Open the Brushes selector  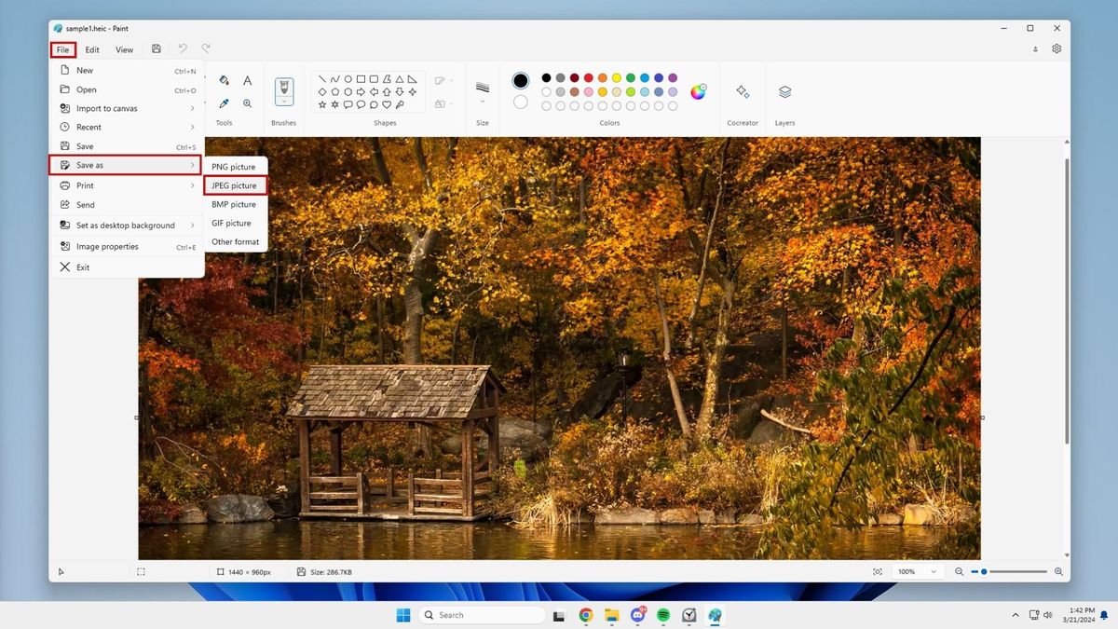[283, 90]
